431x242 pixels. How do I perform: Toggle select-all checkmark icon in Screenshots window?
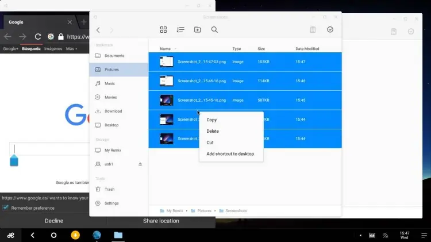(x=330, y=29)
